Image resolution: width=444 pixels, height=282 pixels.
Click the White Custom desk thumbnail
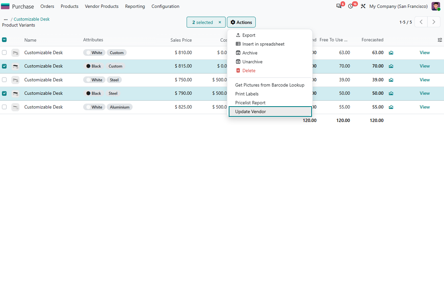click(x=15, y=53)
